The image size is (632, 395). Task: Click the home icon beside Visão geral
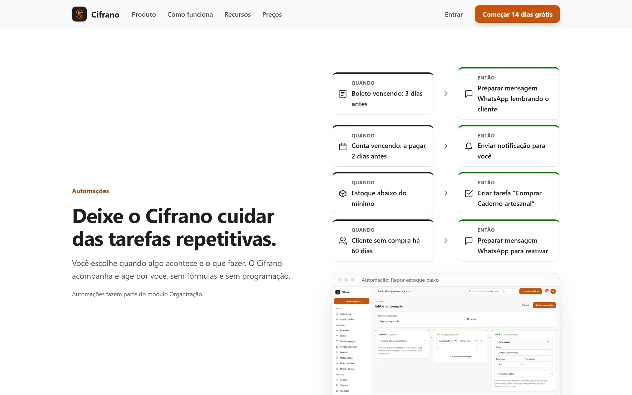[337, 314]
